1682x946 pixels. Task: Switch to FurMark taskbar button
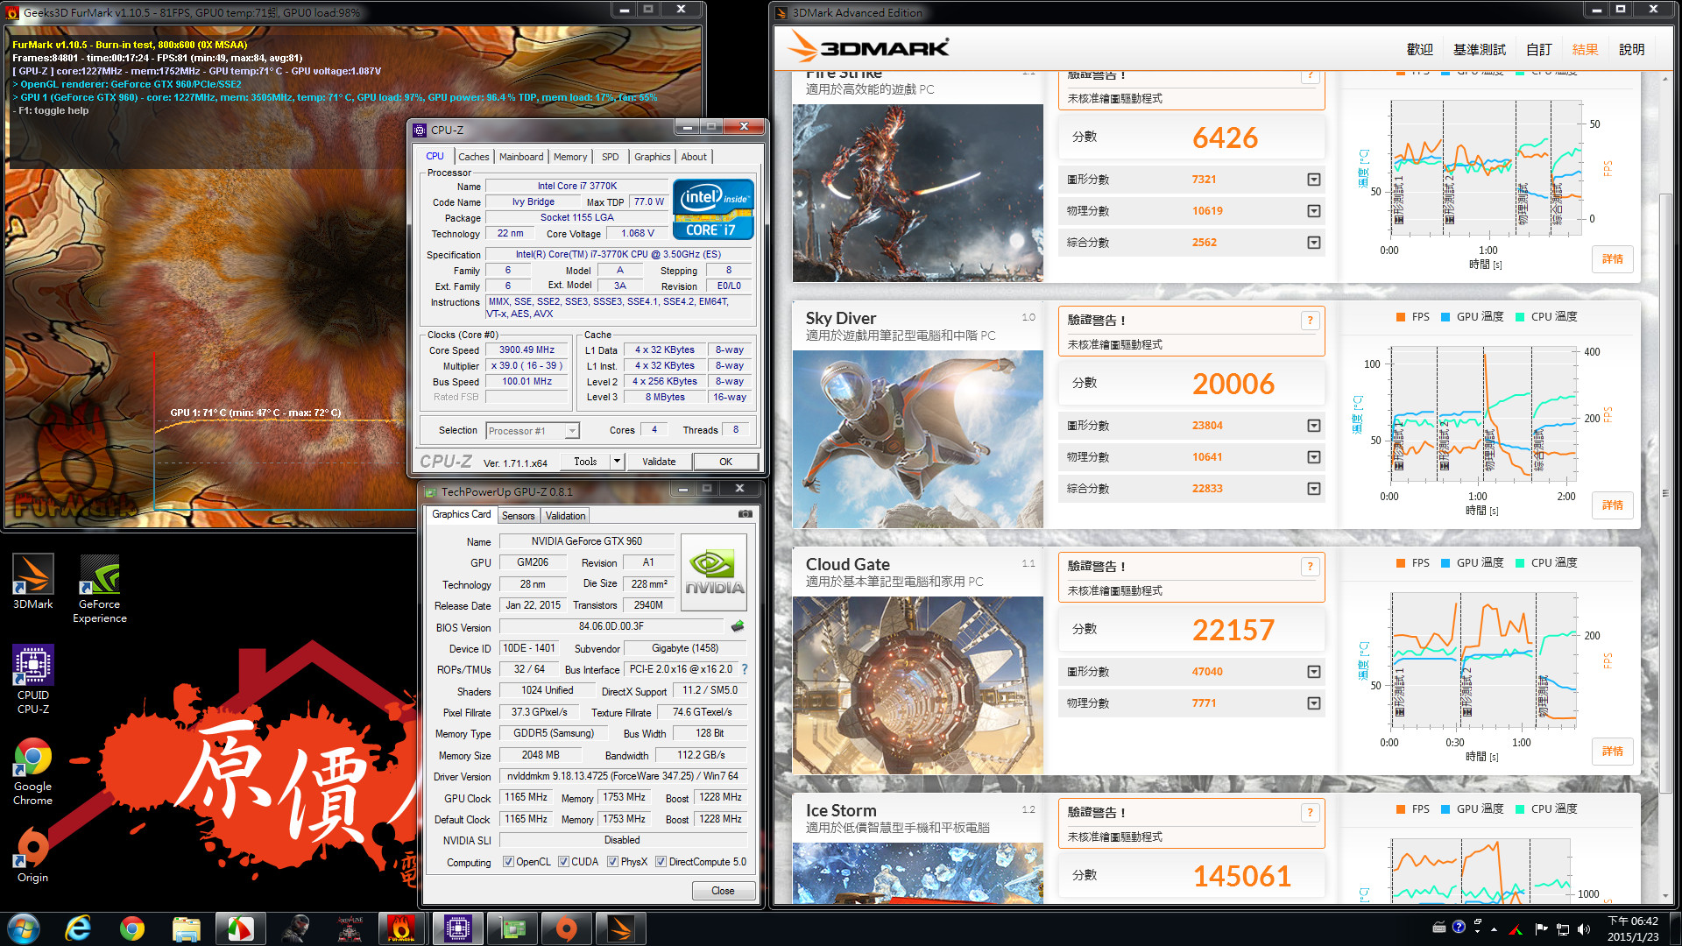(401, 928)
